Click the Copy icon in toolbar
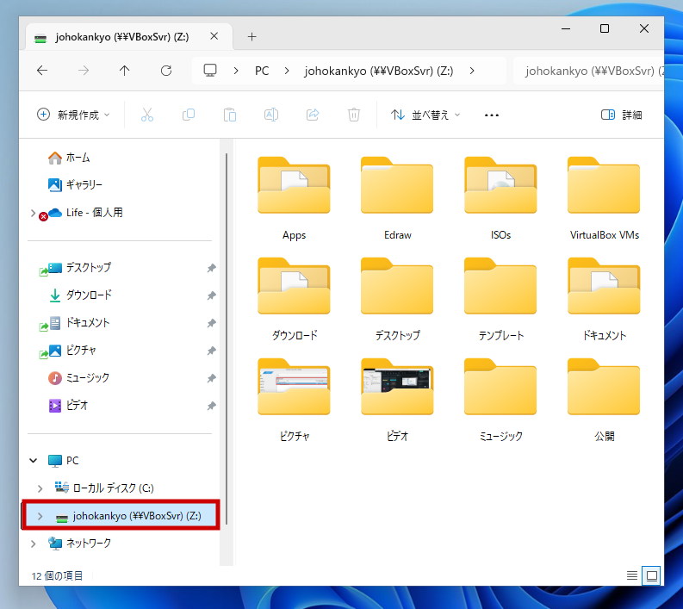The width and height of the screenshot is (683, 609). tap(188, 115)
